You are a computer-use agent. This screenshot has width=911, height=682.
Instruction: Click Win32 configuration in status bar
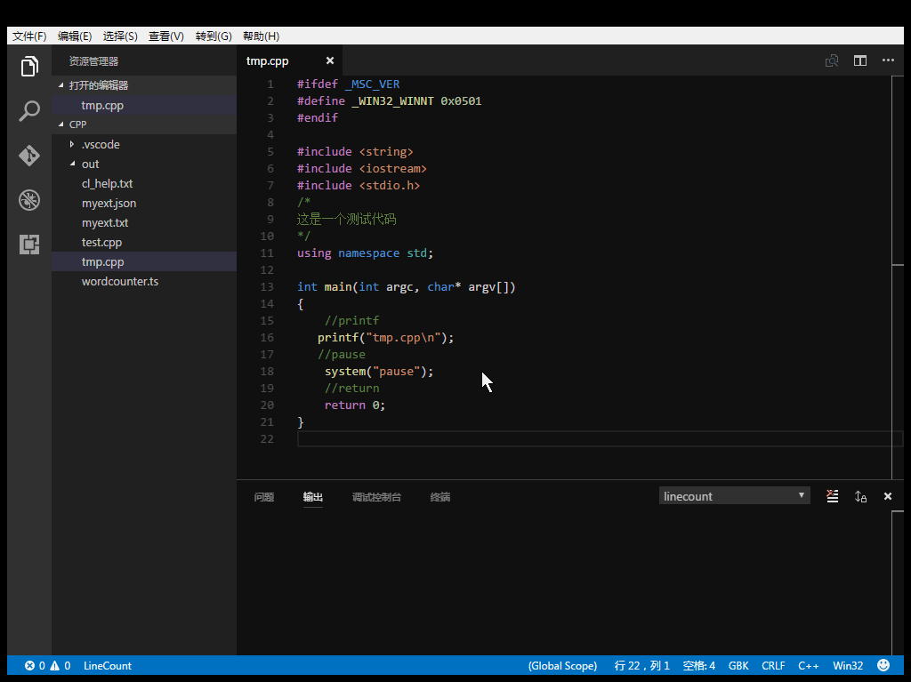click(848, 666)
